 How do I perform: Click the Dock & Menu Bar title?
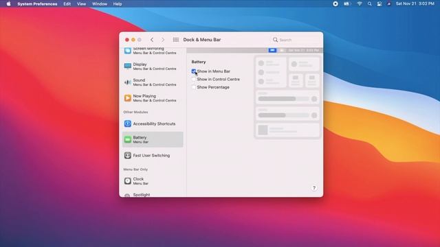[202, 40]
